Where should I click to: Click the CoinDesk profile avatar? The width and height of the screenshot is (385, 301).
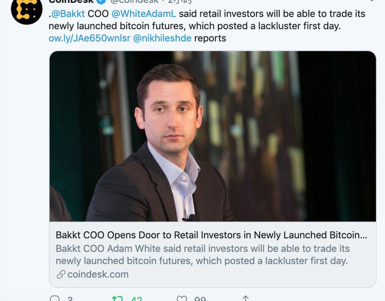pos(27,10)
